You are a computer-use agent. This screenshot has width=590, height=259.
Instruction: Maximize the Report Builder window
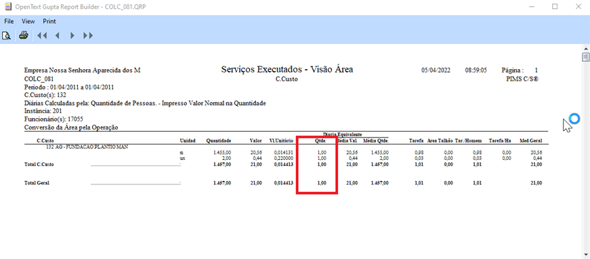click(x=555, y=6)
